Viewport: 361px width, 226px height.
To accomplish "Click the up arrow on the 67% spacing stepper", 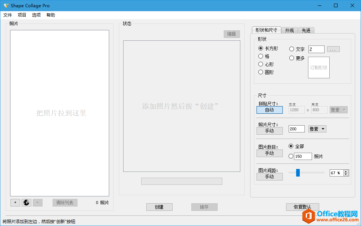I will [x=345, y=171].
